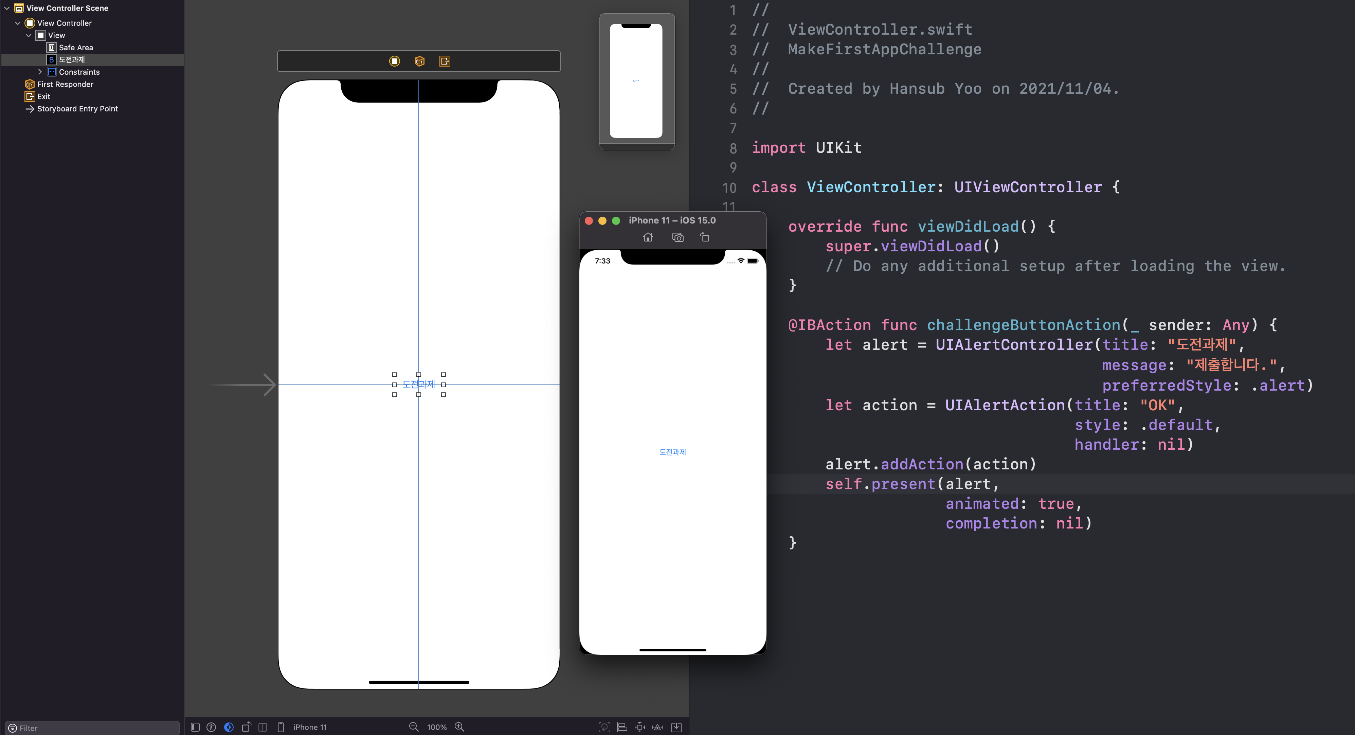This screenshot has width=1355, height=735.
Task: Open Resolve Auto Layout Issues menu
Action: point(657,727)
